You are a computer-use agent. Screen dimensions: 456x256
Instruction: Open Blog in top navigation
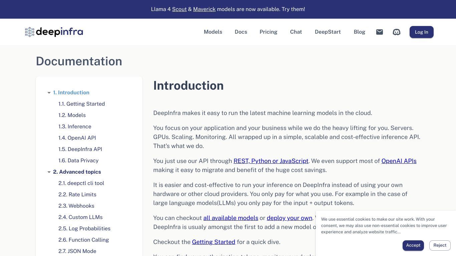(360, 32)
